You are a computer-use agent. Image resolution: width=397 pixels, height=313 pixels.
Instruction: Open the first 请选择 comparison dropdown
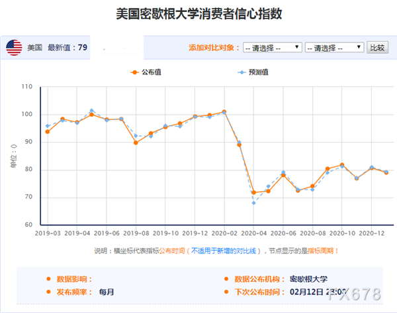(273, 48)
